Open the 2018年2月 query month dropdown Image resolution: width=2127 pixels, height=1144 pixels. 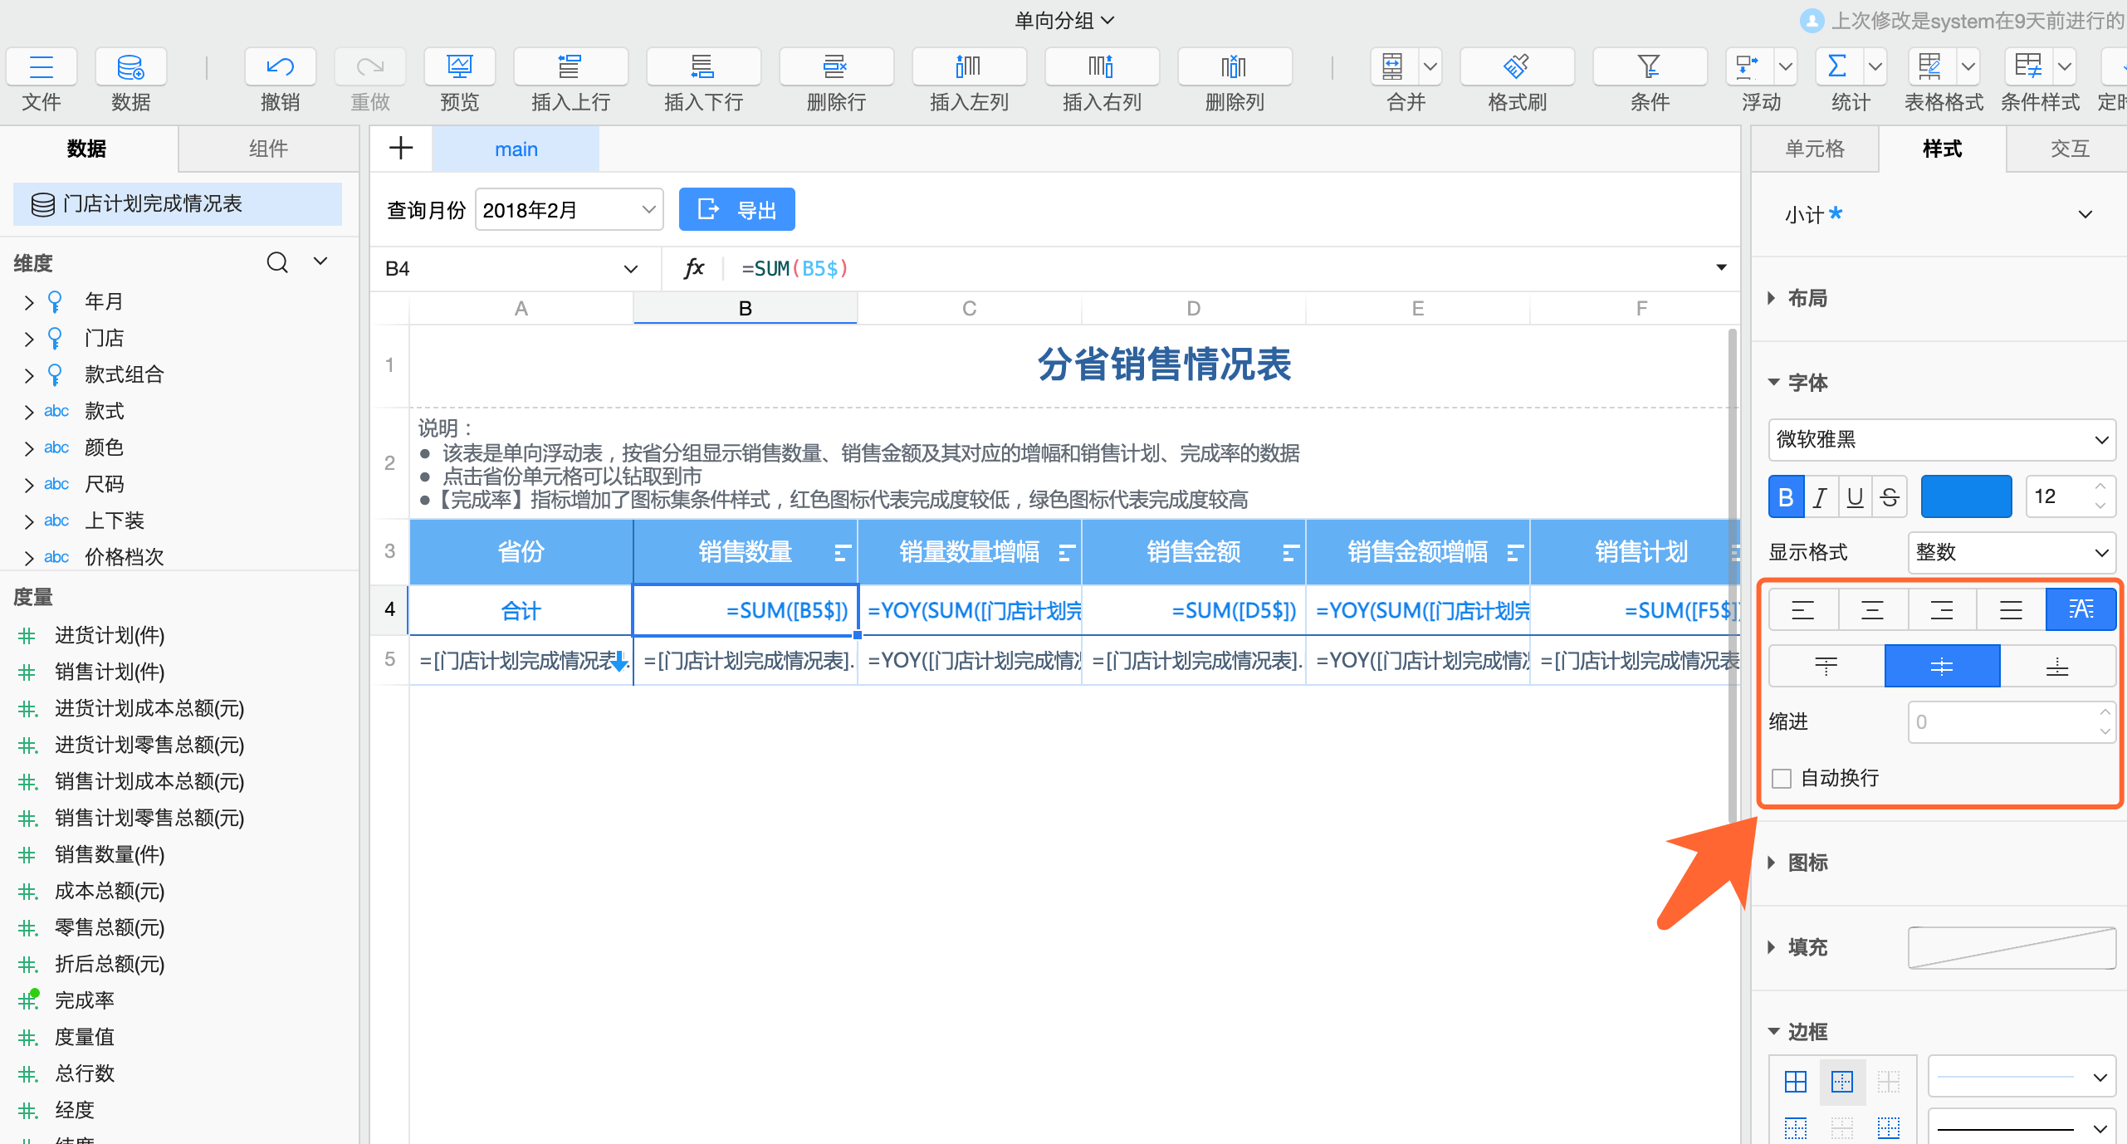(x=568, y=209)
